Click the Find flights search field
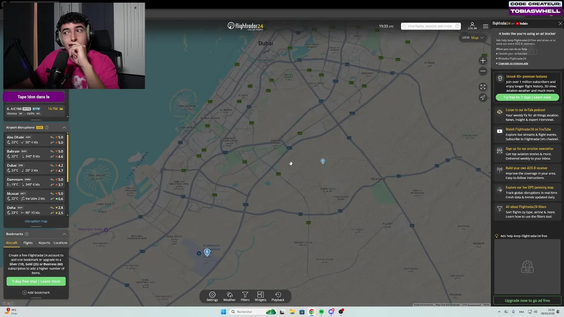Viewport: 564px width, 317px height. pyautogui.click(x=430, y=26)
